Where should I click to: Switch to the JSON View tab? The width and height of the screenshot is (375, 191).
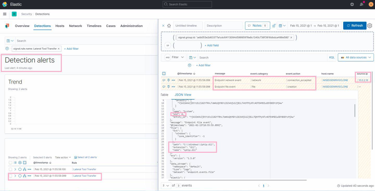click(x=183, y=95)
